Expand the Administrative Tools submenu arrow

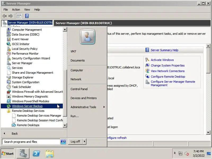[x=104, y=107]
